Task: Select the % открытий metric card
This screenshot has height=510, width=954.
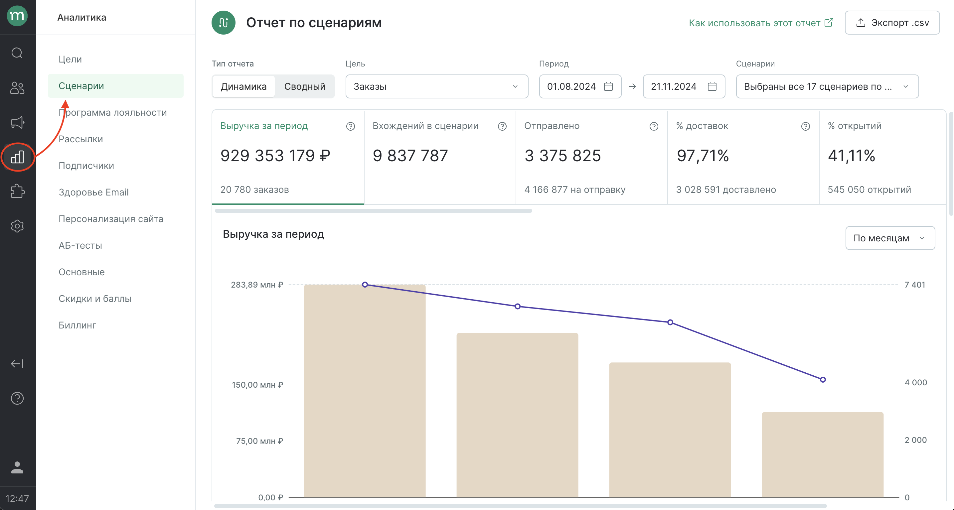Action: [882, 157]
